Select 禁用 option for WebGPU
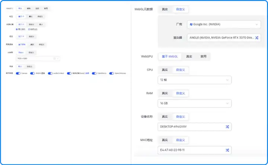 [x=203, y=57]
